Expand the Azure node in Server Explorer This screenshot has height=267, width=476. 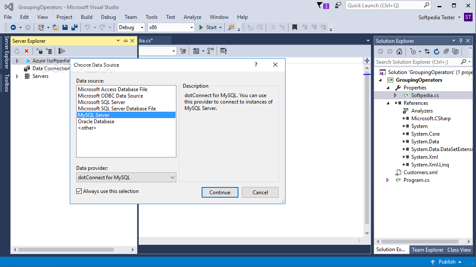[x=17, y=61]
